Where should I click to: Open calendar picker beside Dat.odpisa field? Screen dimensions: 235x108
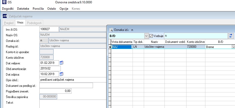[x=62, y=74]
